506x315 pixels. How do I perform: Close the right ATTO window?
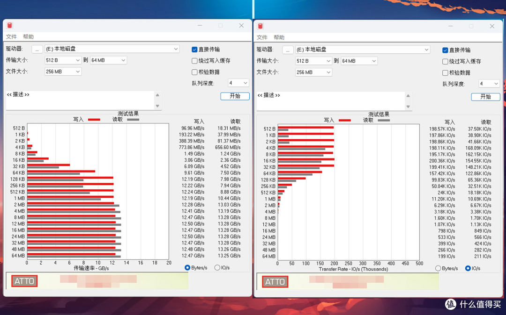492,26
